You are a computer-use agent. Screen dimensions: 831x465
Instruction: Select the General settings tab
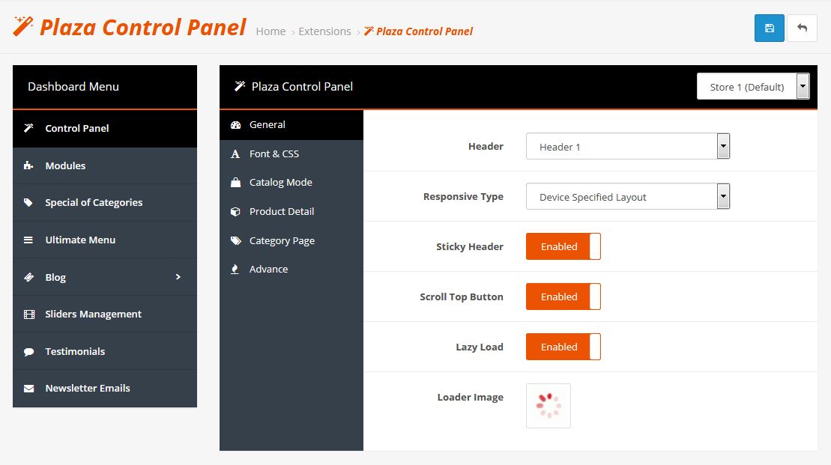[291, 125]
